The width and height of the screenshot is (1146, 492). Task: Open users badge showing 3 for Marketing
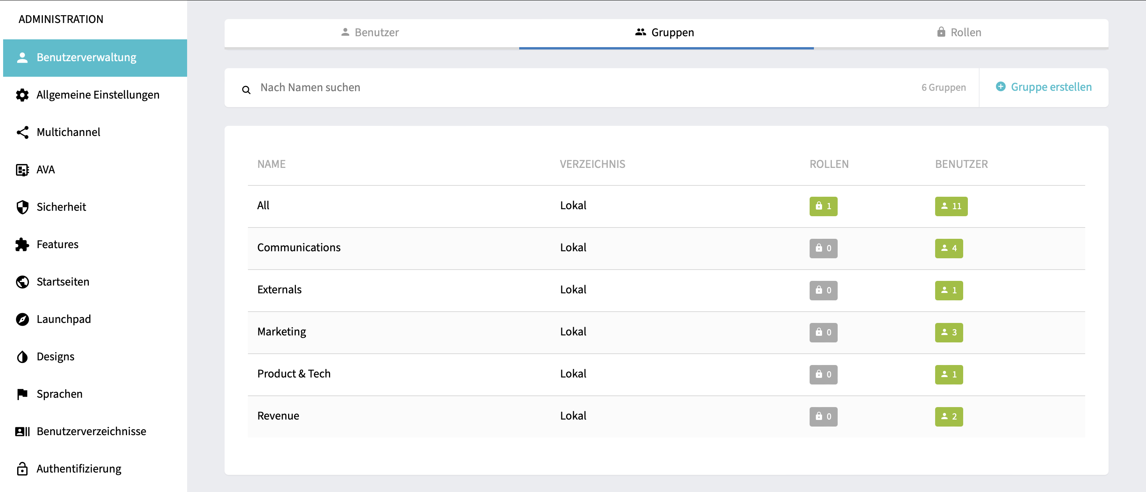949,332
